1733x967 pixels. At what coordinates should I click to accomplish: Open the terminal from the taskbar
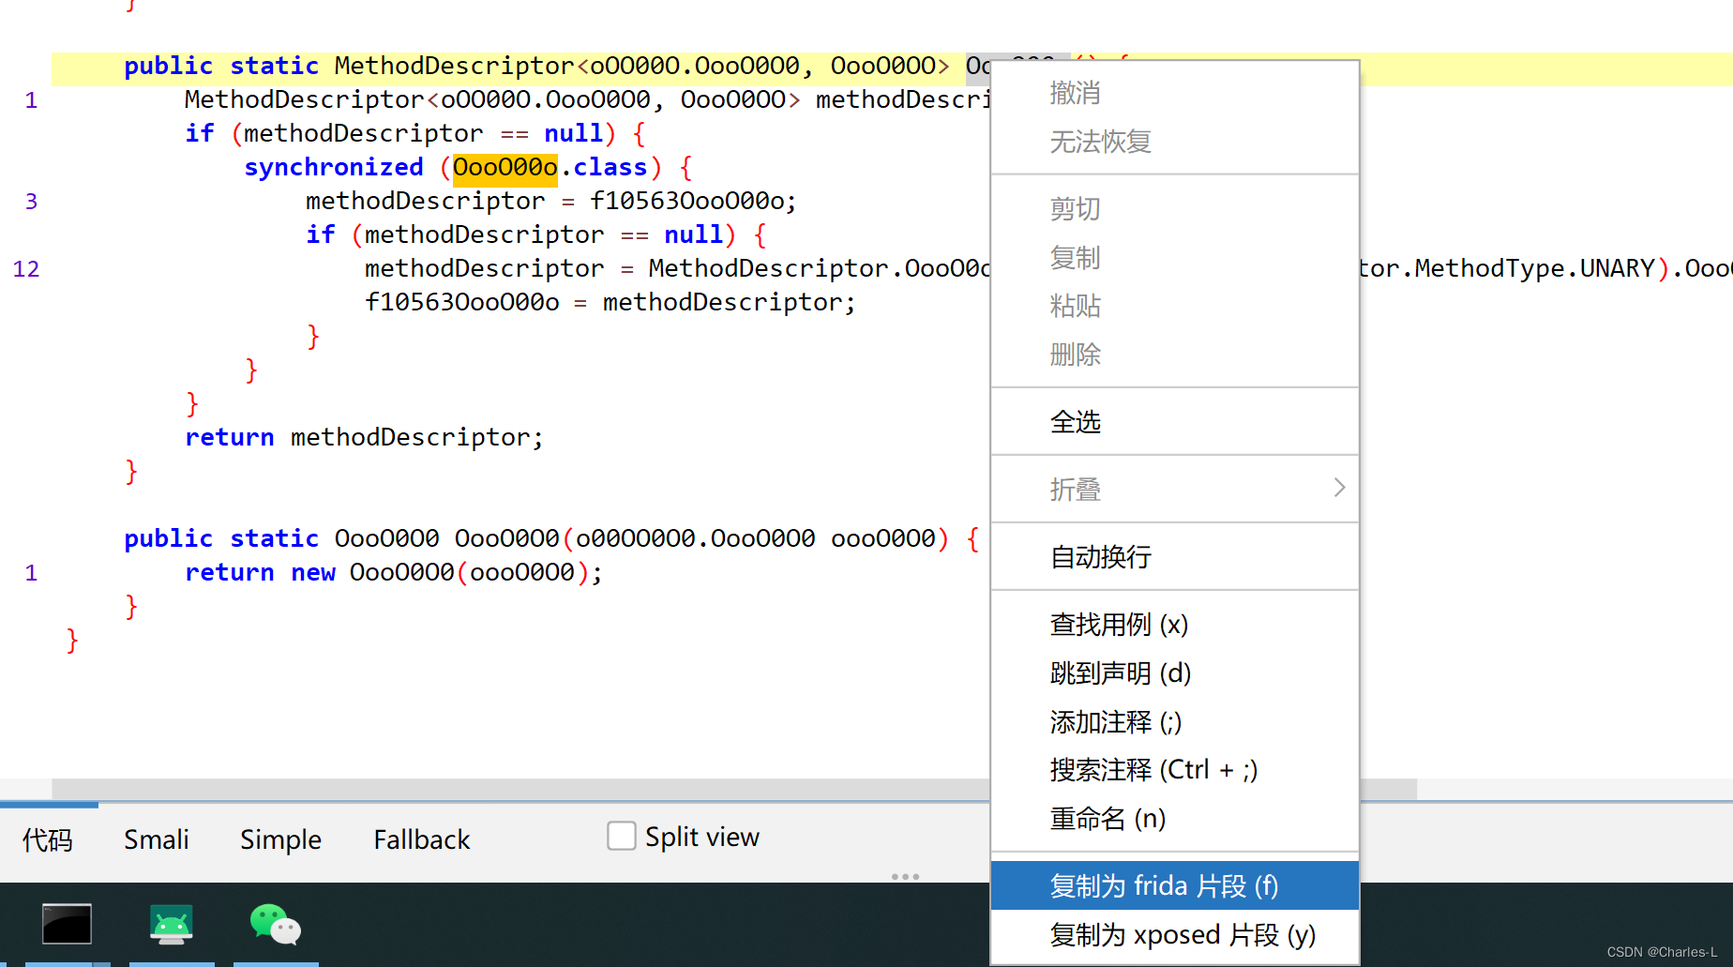[66, 925]
